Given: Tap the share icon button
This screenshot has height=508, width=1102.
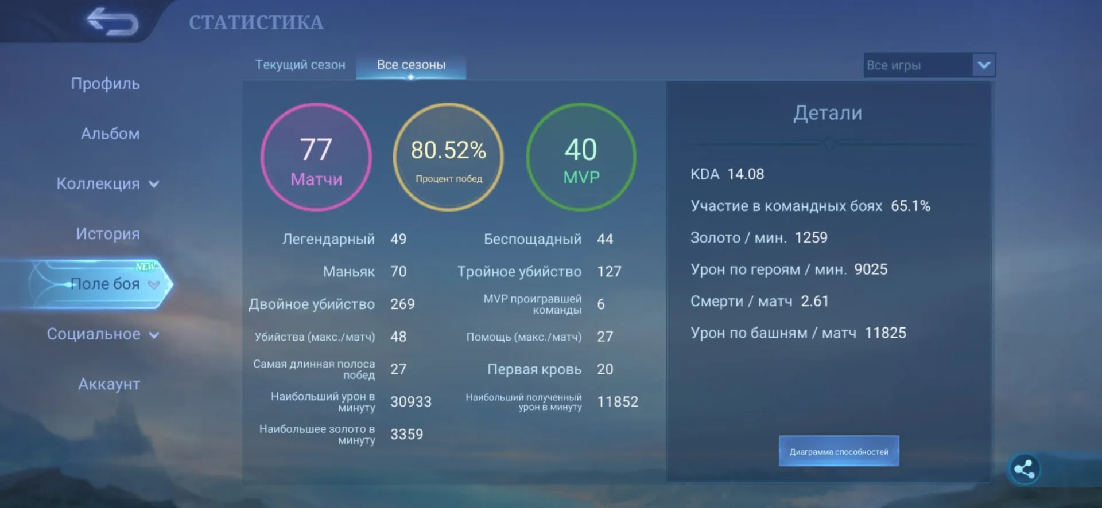Looking at the screenshot, I should (1025, 470).
